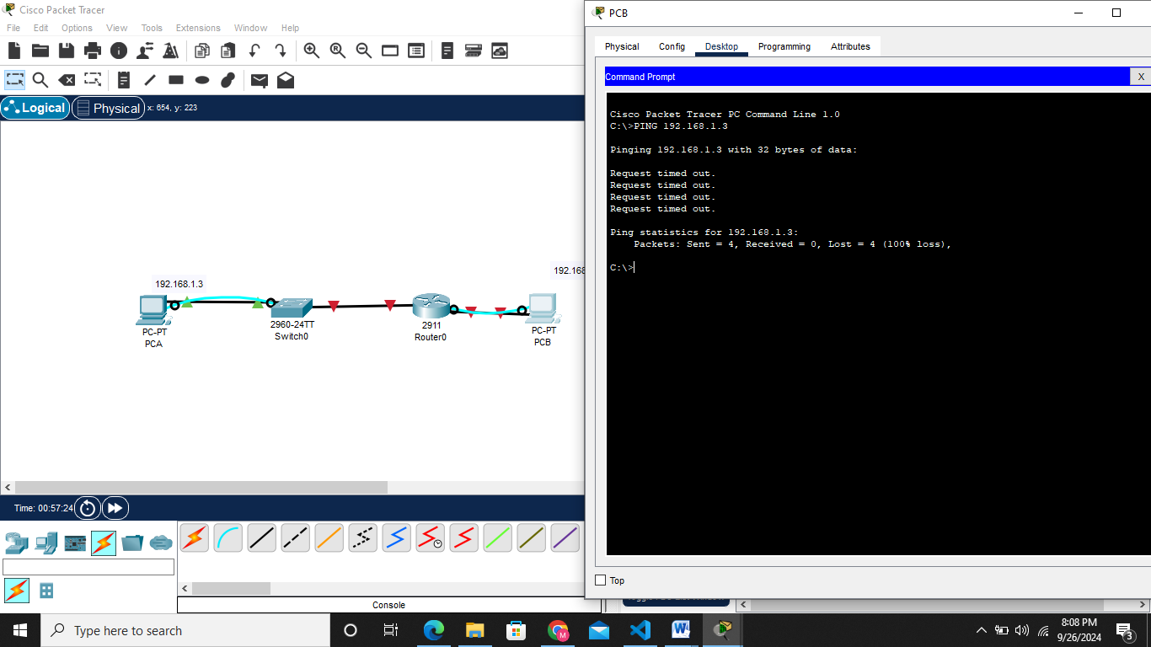Viewport: 1151px width, 647px height.
Task: Click the Add Simple PDU envelope icon
Action: 260,80
